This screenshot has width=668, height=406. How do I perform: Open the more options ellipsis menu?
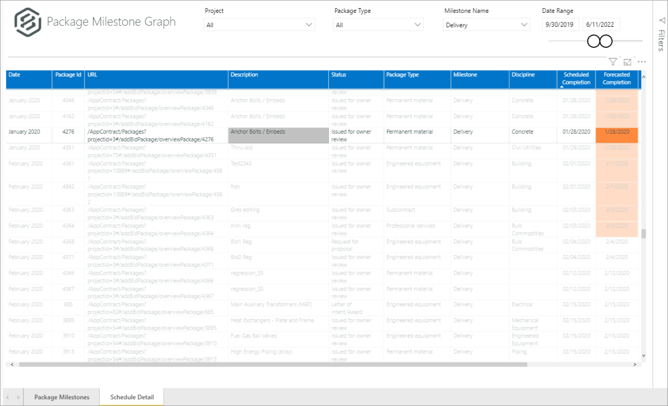point(642,62)
